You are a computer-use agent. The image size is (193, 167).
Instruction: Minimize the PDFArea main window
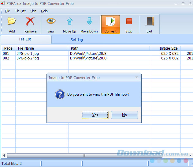pos(176,4)
